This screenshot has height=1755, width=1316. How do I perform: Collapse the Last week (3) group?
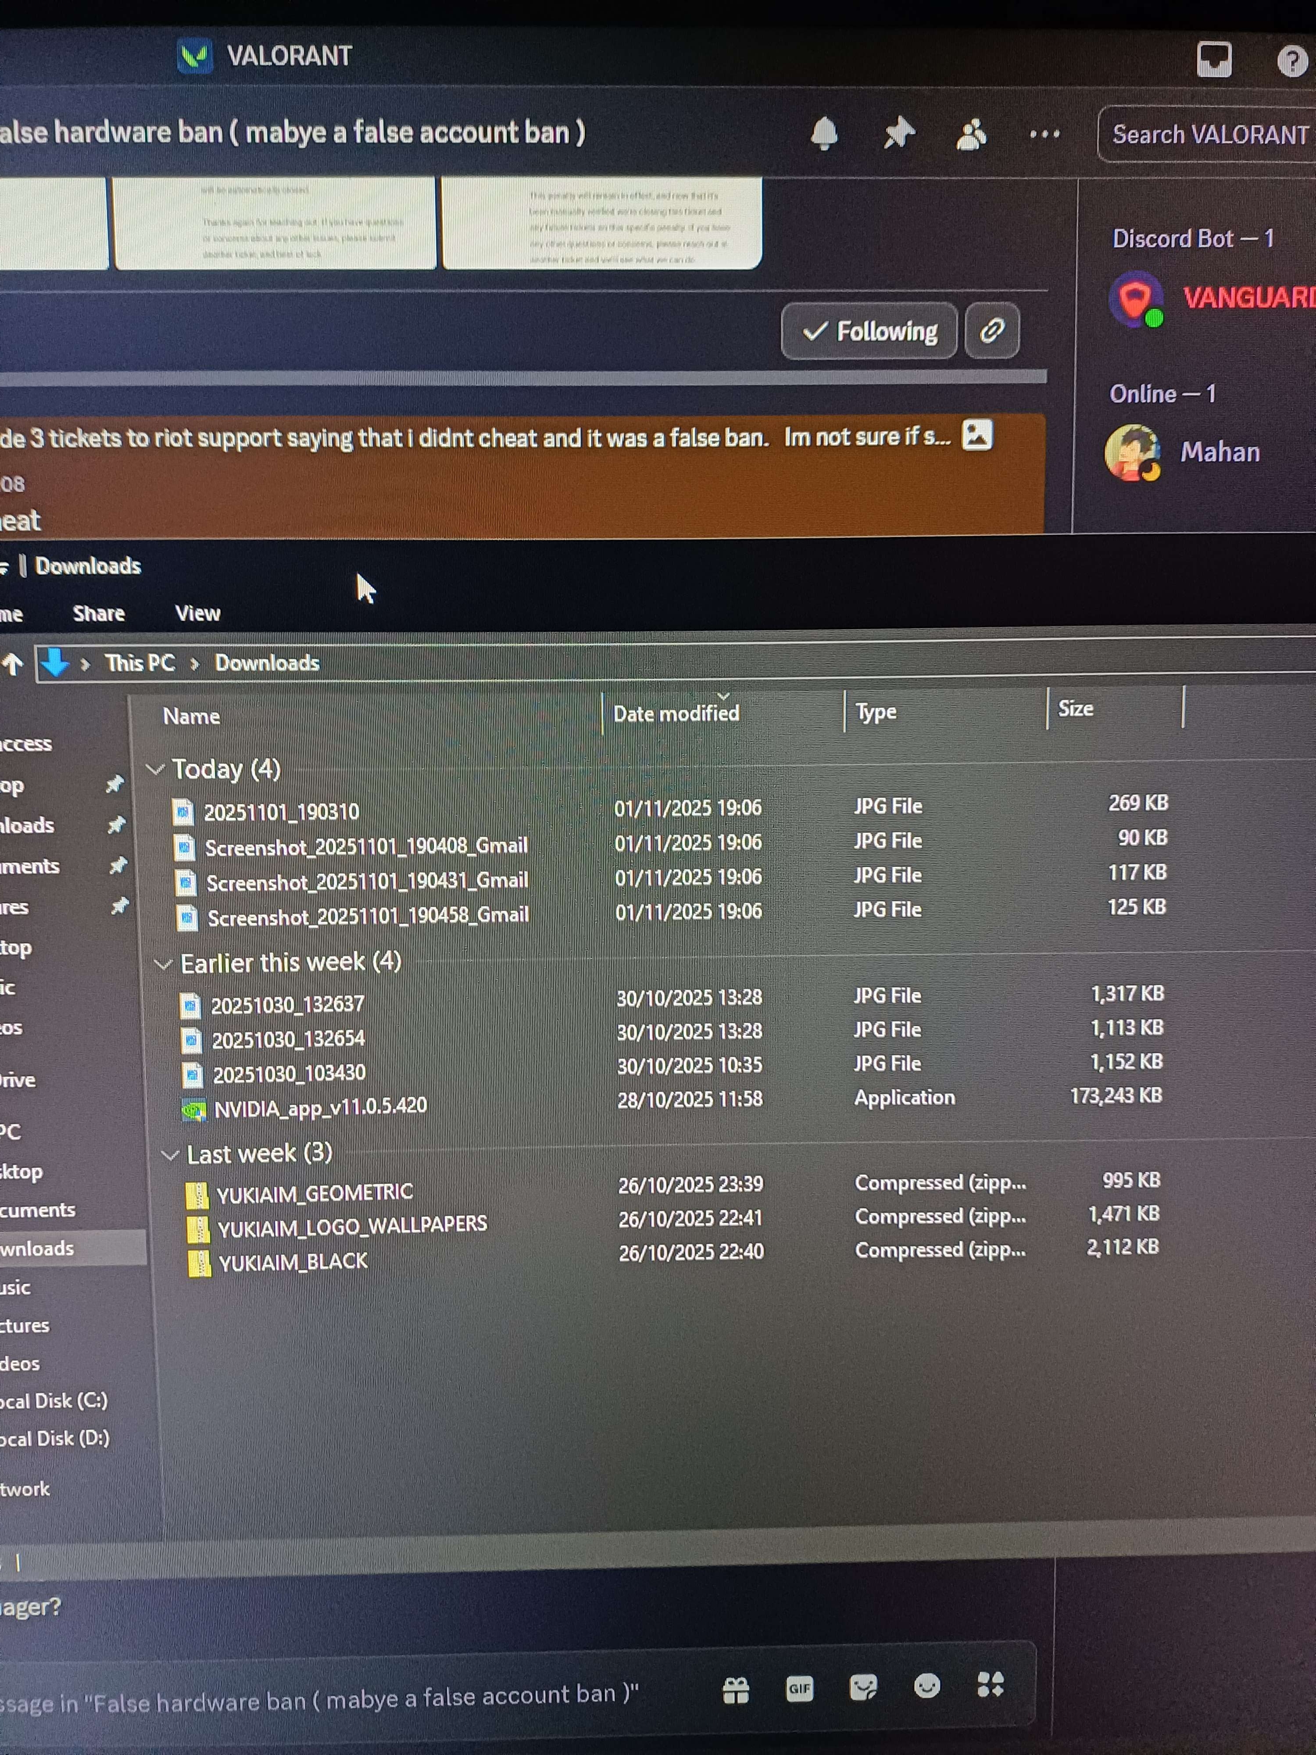click(x=170, y=1154)
